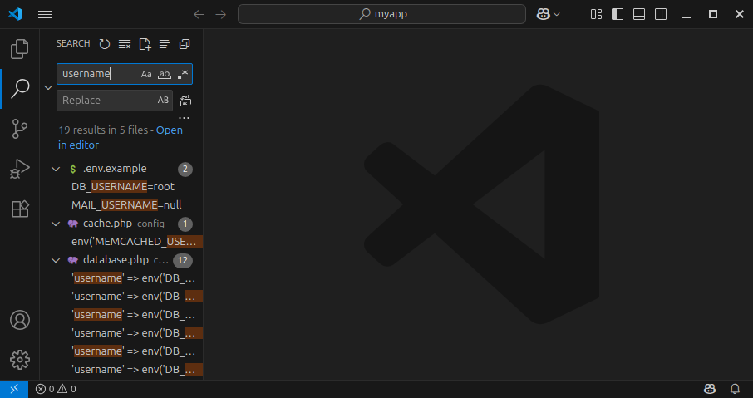Screen dimensions: 753x398
Task: Click the Replace All icon
Action: pos(185,101)
